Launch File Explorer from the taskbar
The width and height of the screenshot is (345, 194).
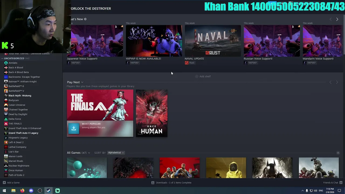point(13,191)
